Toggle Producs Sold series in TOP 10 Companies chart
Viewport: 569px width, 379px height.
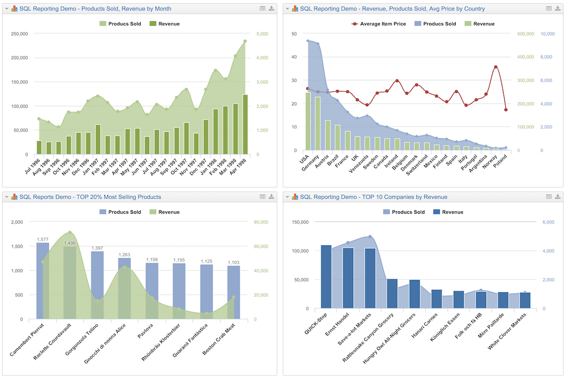(x=404, y=212)
